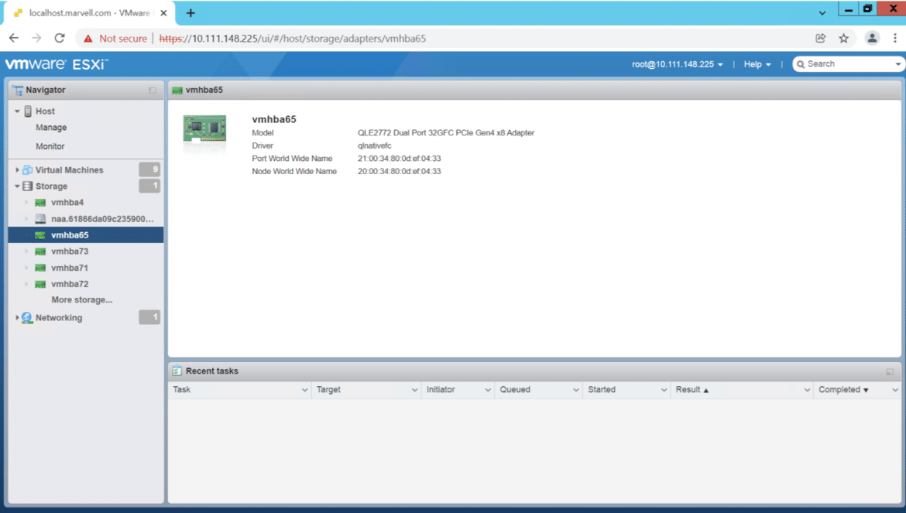
Task: Click the Storage icon in Navigator
Action: [27, 186]
